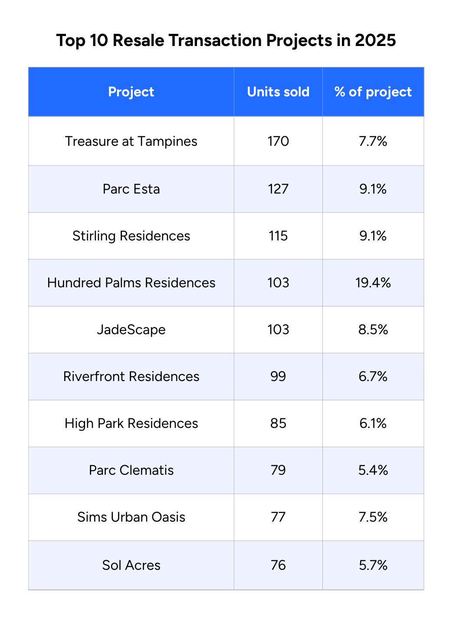Click Stirling Residences in the table

click(x=131, y=236)
